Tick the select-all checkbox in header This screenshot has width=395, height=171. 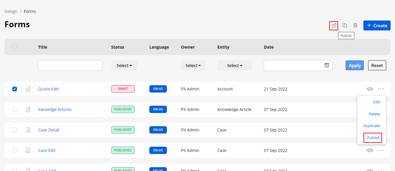tap(15, 47)
